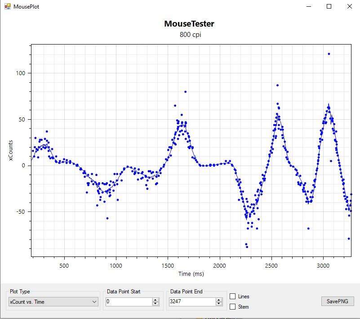Click the xCounts vertical axis label
Screen dimensions: 360x319
point(11,150)
